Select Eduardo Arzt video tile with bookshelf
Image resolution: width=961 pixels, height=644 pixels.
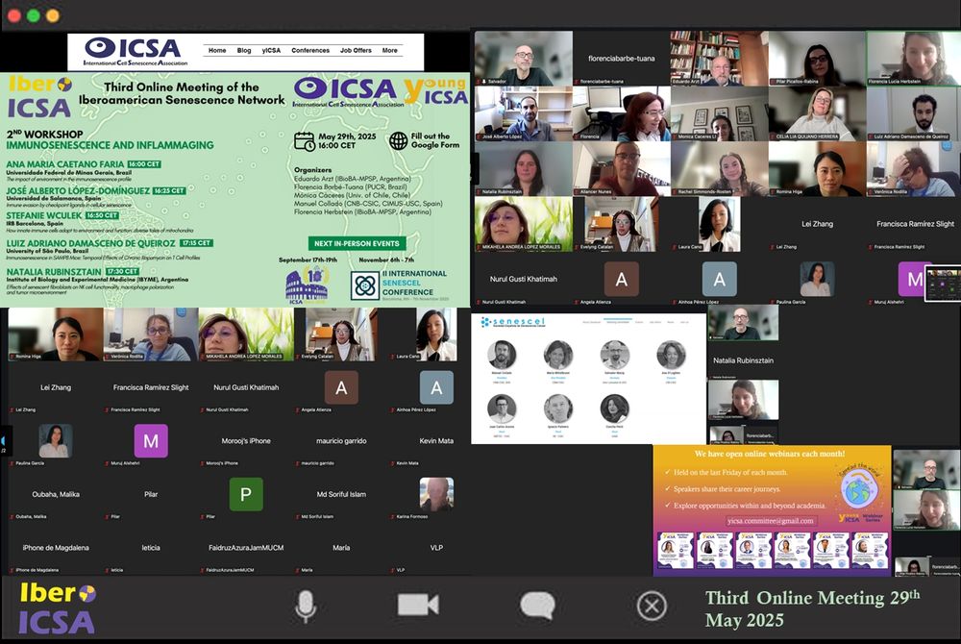click(x=719, y=59)
